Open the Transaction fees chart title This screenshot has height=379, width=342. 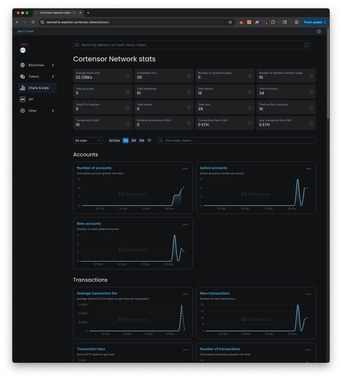[x=91, y=349]
